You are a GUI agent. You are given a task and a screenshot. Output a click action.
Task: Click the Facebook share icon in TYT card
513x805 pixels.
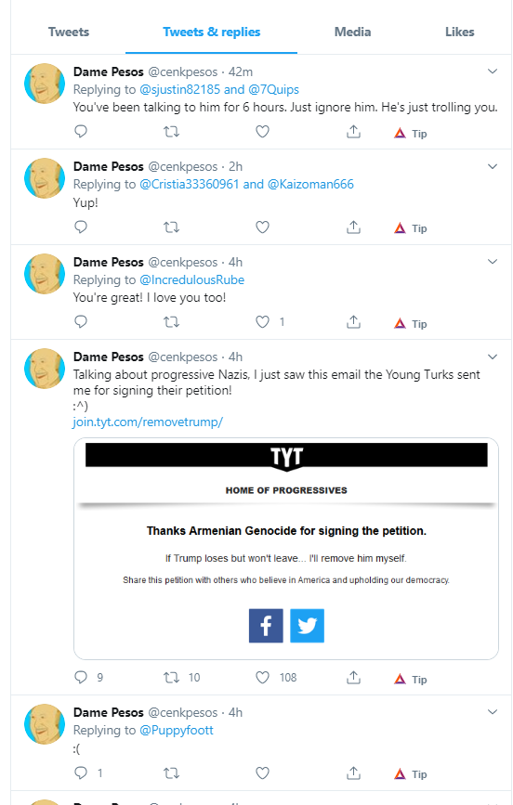point(266,626)
